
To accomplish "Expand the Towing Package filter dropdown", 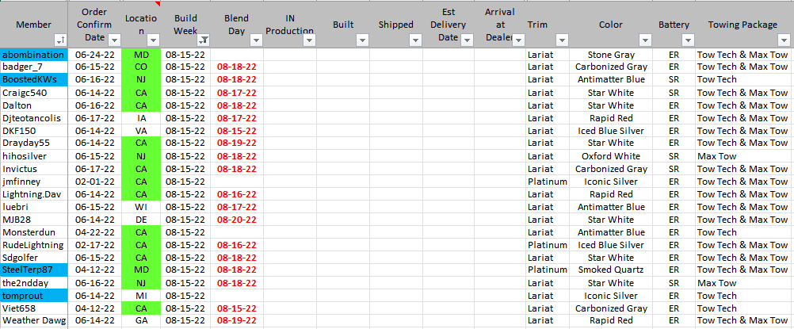I will (x=784, y=40).
